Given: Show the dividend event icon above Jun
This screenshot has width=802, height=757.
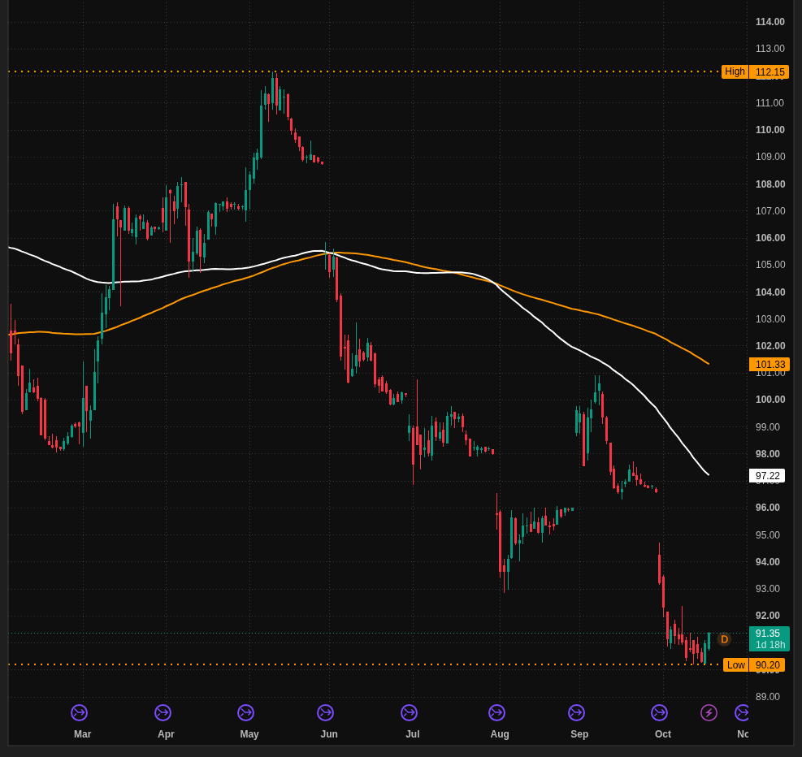Looking at the screenshot, I should click(x=325, y=712).
